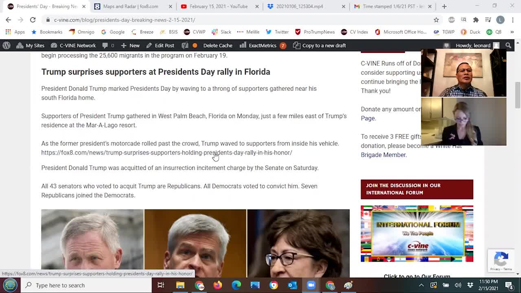521x293 pixels.
Task: Open the fox8.com article link in the post
Action: [166, 153]
